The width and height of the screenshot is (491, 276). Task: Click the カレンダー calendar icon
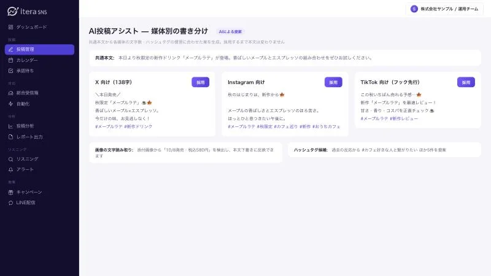point(10,60)
